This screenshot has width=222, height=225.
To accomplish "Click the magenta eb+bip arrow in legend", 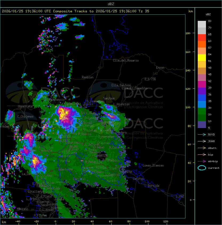I will pyautogui.click(x=202, y=161).
